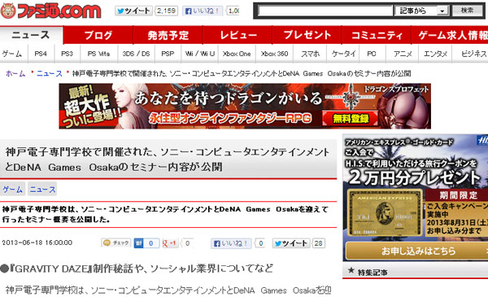
Task: Click the 検索 search button
Action: point(467,11)
